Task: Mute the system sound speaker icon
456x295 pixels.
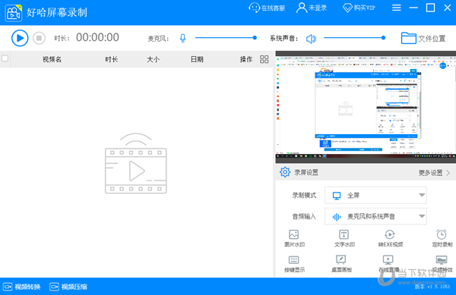Action: pos(311,39)
